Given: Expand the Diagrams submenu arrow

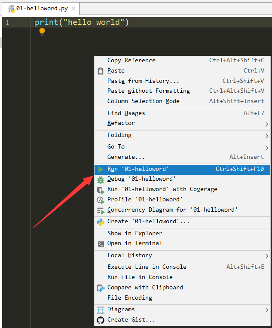Looking at the screenshot, I should pyautogui.click(x=267, y=310).
